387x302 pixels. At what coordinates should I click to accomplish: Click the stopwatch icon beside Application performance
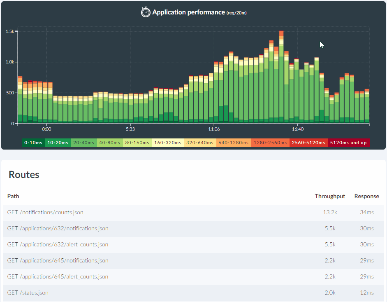(146, 12)
